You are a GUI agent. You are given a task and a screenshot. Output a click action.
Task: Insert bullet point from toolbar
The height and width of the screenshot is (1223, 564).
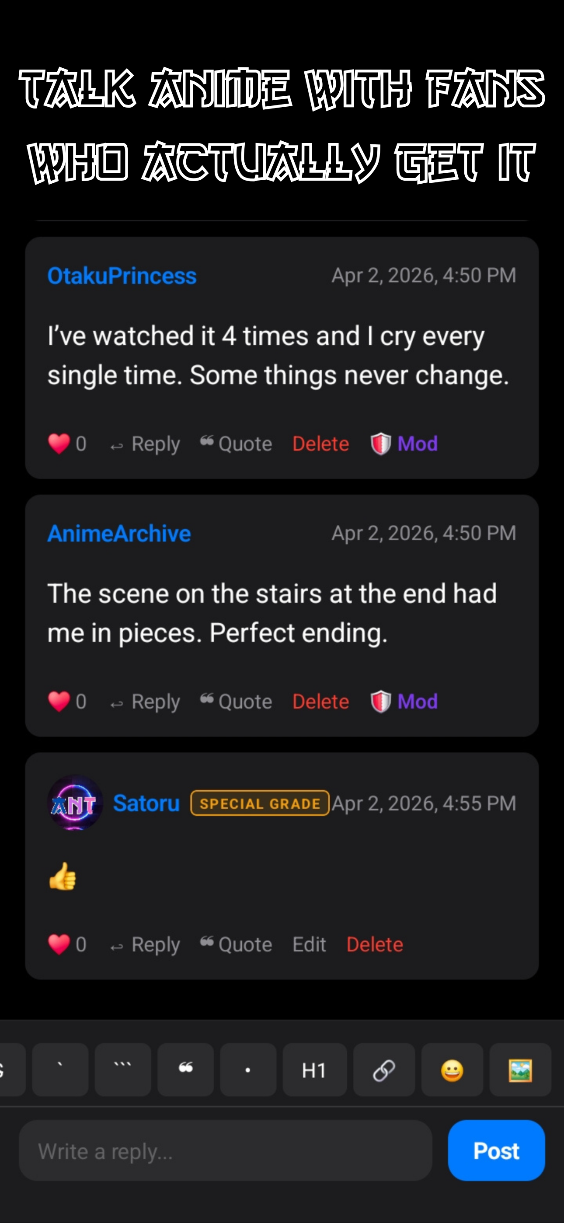[248, 1069]
